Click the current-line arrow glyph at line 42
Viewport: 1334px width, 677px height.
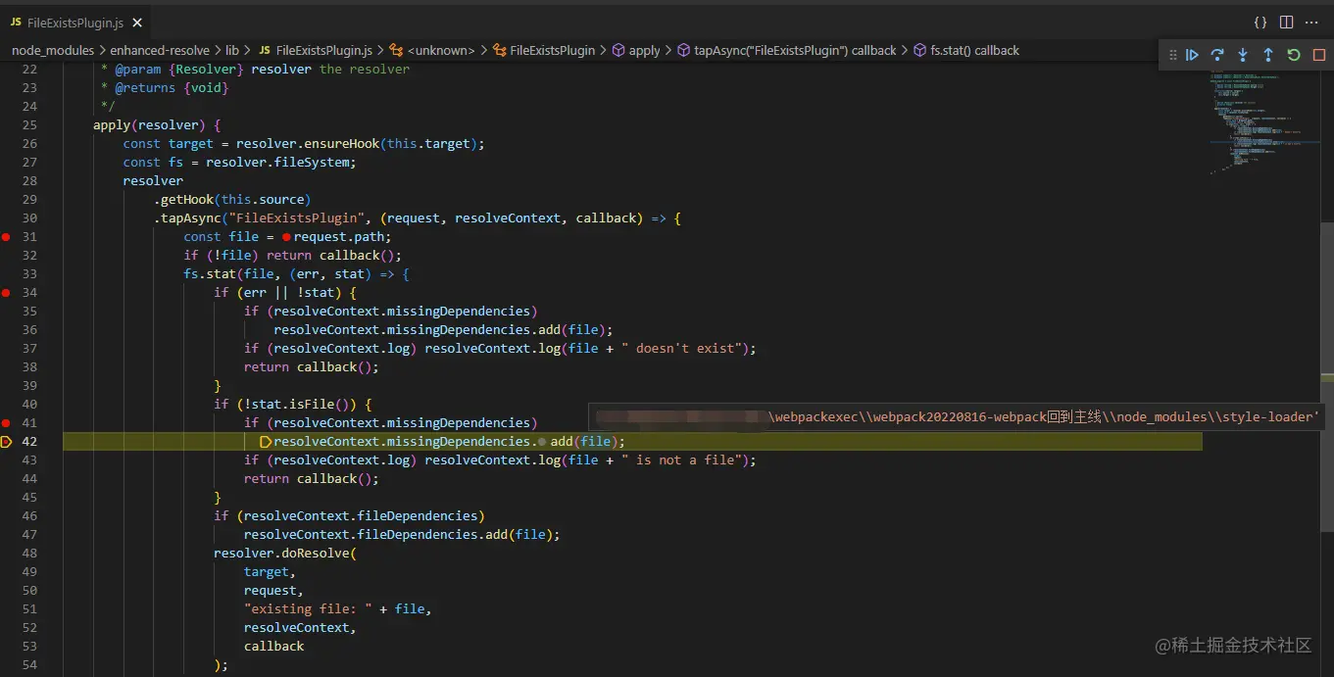[x=6, y=442]
